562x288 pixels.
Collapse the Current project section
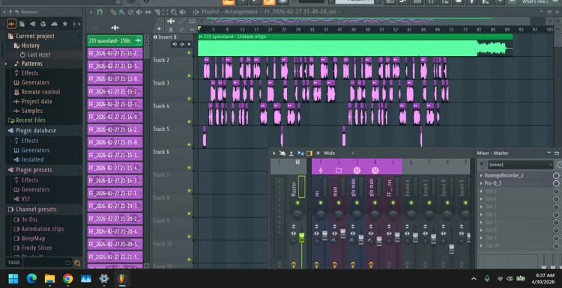click(x=34, y=36)
